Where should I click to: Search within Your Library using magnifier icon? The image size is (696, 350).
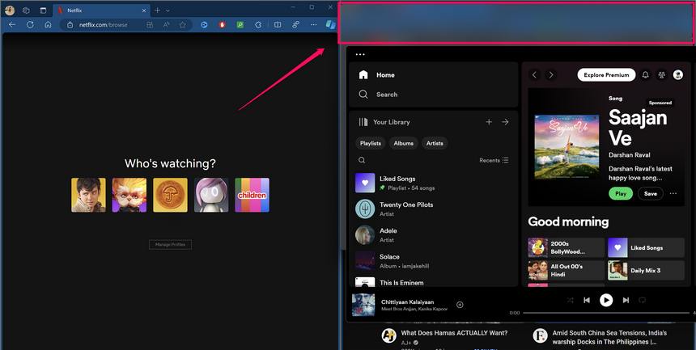362,160
